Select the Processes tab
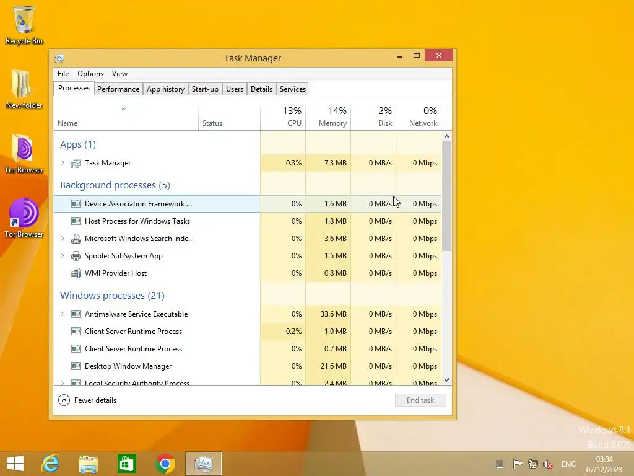The image size is (634, 476). pyautogui.click(x=74, y=88)
